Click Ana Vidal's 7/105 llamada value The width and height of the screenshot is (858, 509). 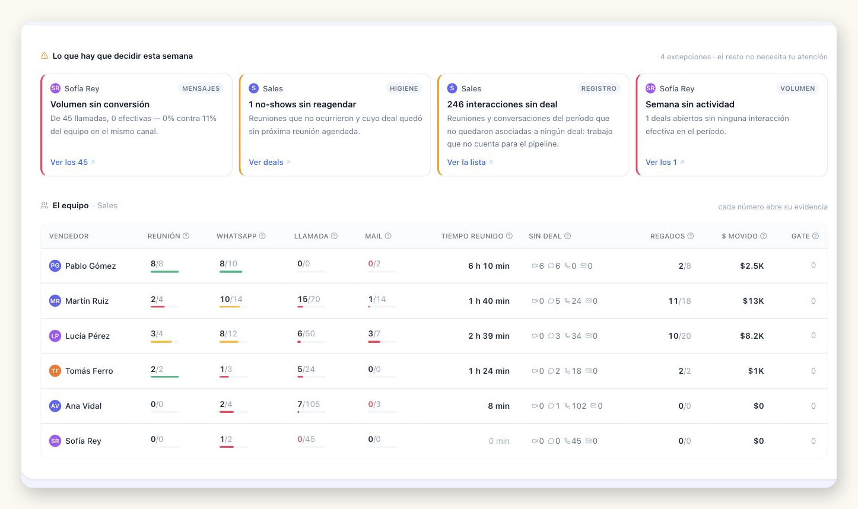(309, 404)
